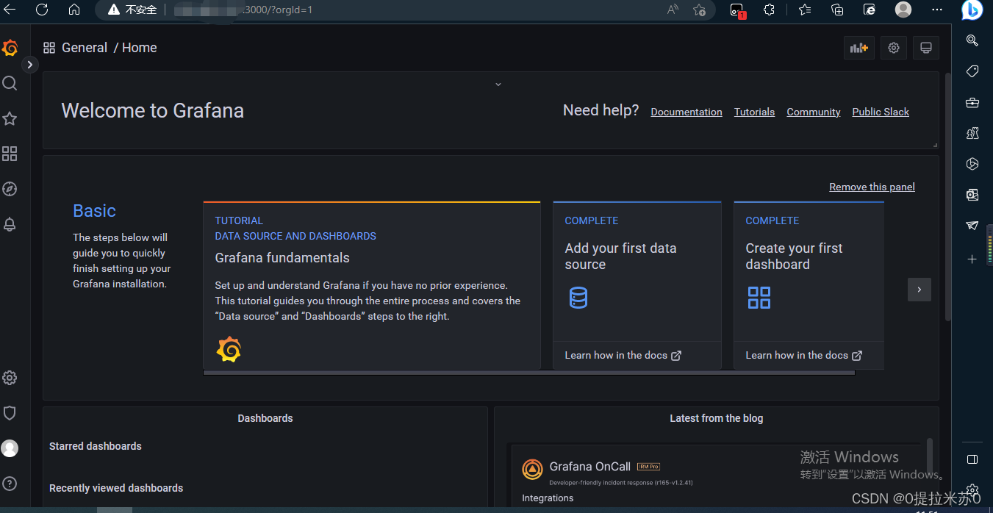The height and width of the screenshot is (513, 993).
Task: Click the browser address bar URL
Action: click(x=243, y=10)
